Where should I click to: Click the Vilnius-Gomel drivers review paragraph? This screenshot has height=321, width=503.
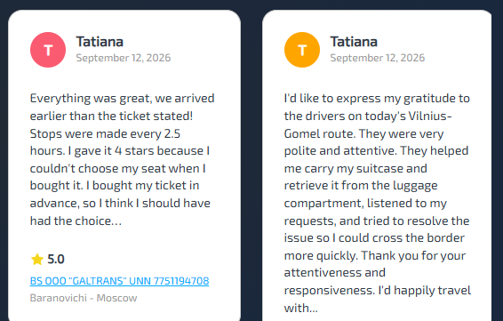pyautogui.click(x=377, y=204)
